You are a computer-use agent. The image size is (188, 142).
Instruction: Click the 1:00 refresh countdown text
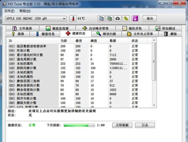point(101,125)
